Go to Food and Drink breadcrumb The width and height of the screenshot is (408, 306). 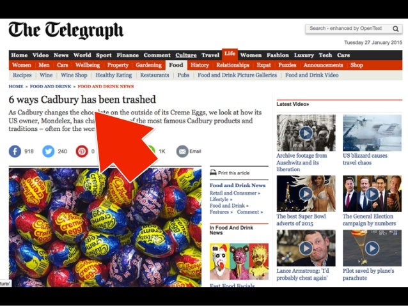click(x=51, y=86)
